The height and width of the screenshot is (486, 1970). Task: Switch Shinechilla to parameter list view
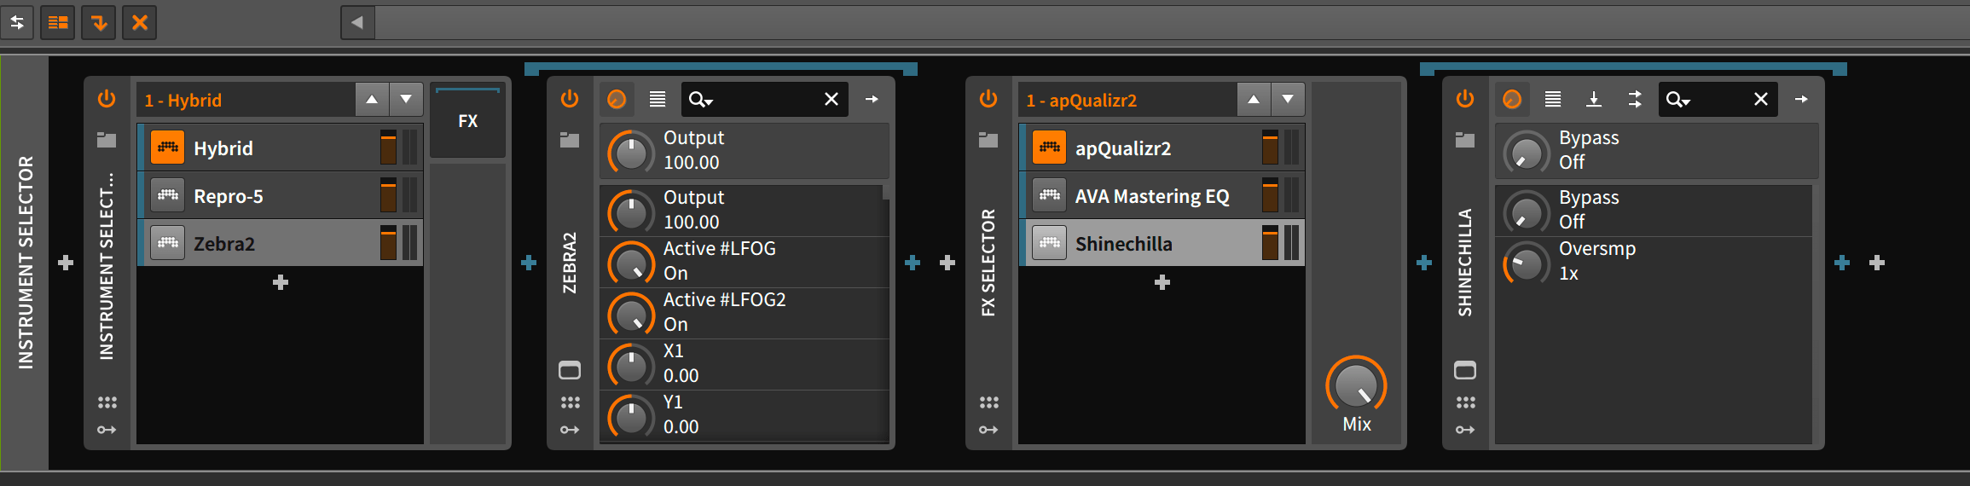1553,100
